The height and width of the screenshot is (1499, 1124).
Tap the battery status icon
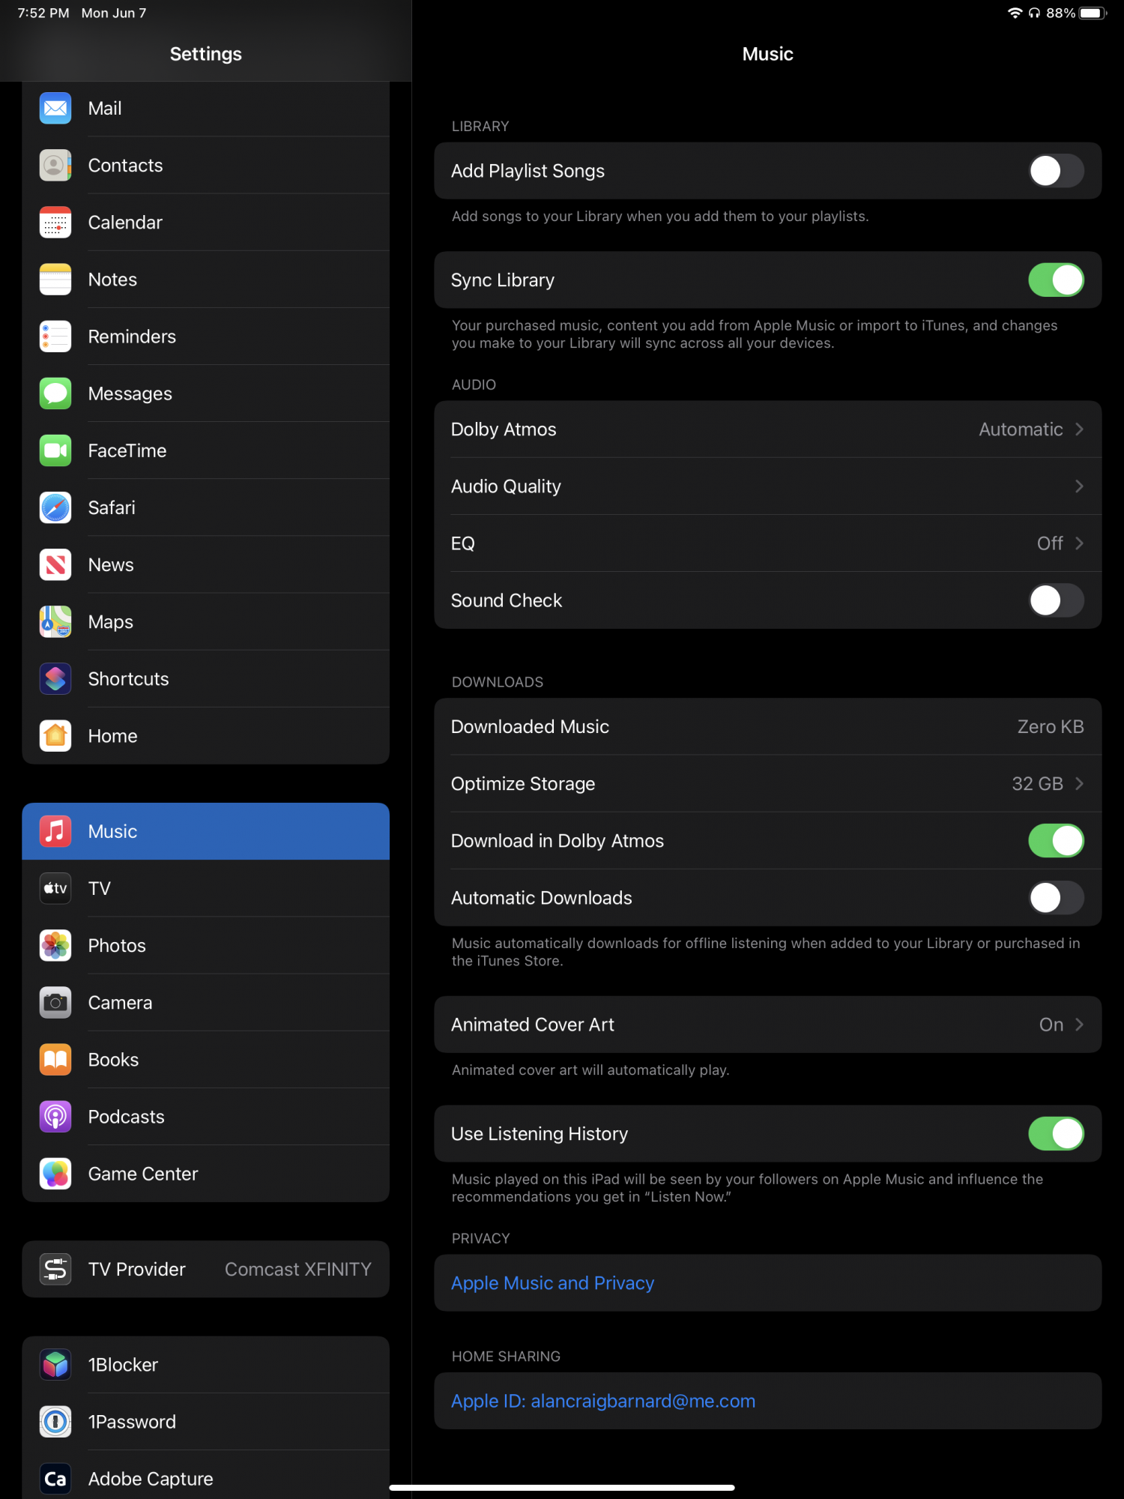(x=1093, y=13)
